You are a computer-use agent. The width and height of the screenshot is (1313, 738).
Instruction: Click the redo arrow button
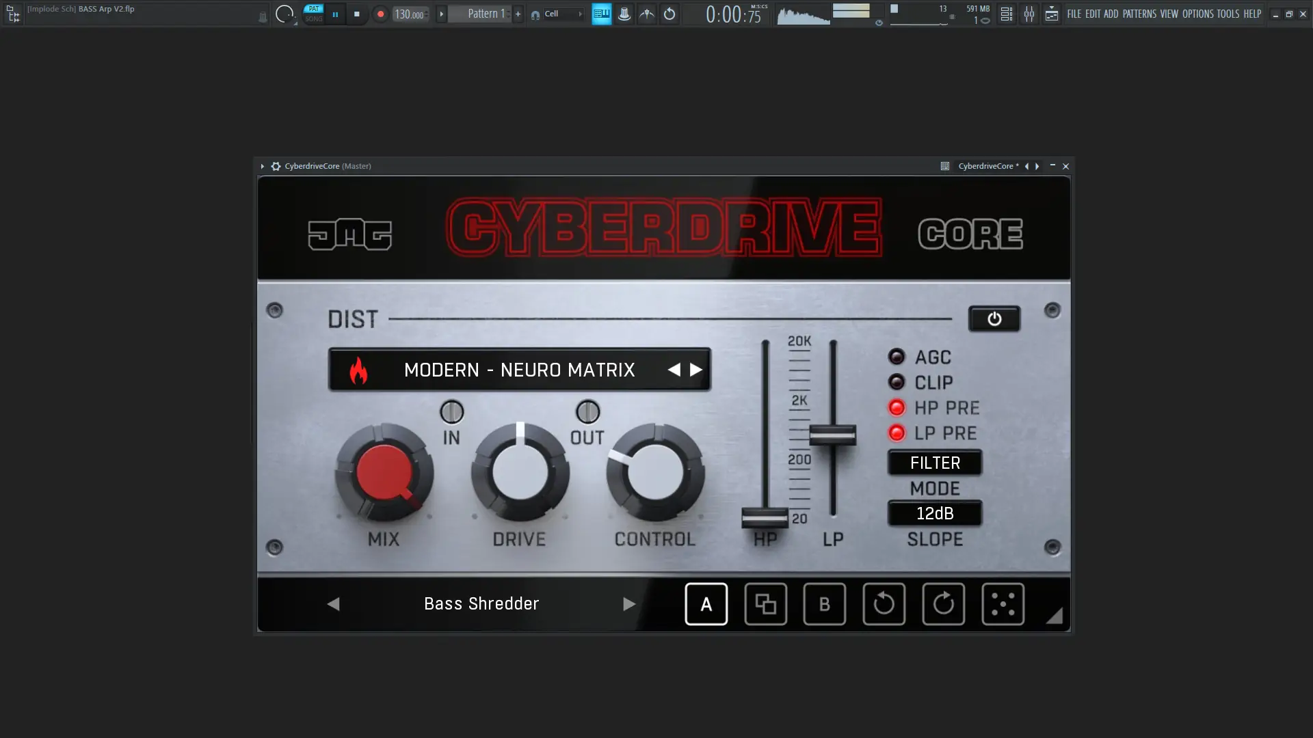pos(943,604)
